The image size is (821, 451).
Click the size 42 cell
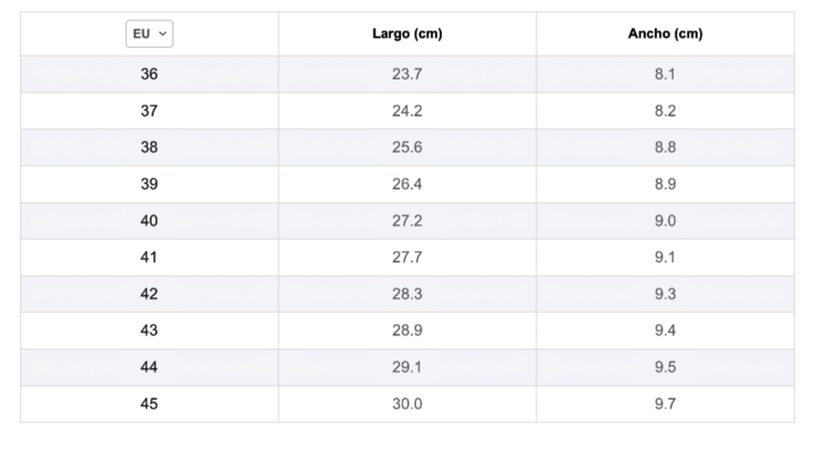click(149, 294)
